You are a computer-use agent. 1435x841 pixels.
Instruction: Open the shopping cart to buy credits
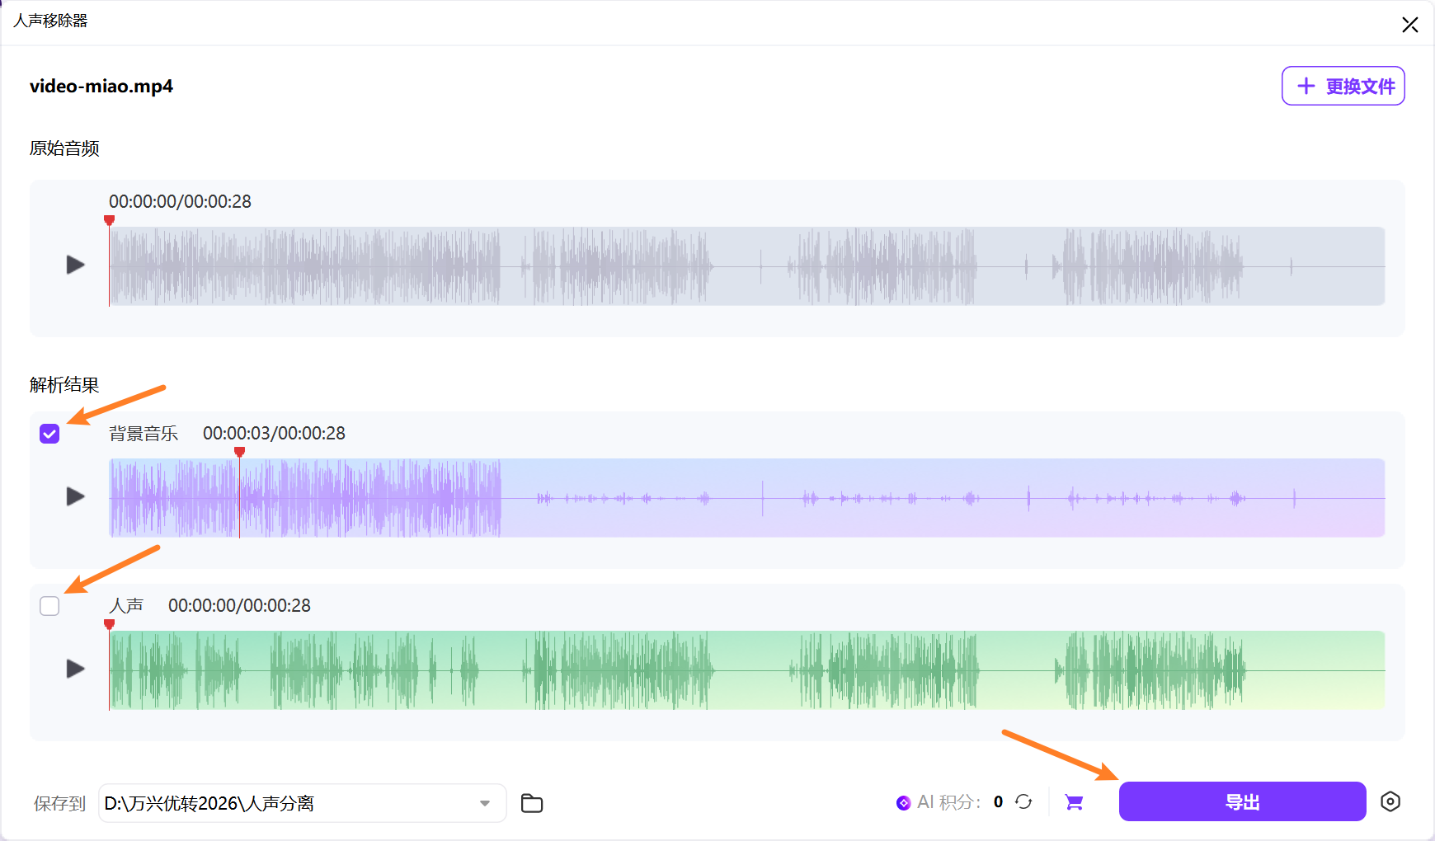(1074, 802)
